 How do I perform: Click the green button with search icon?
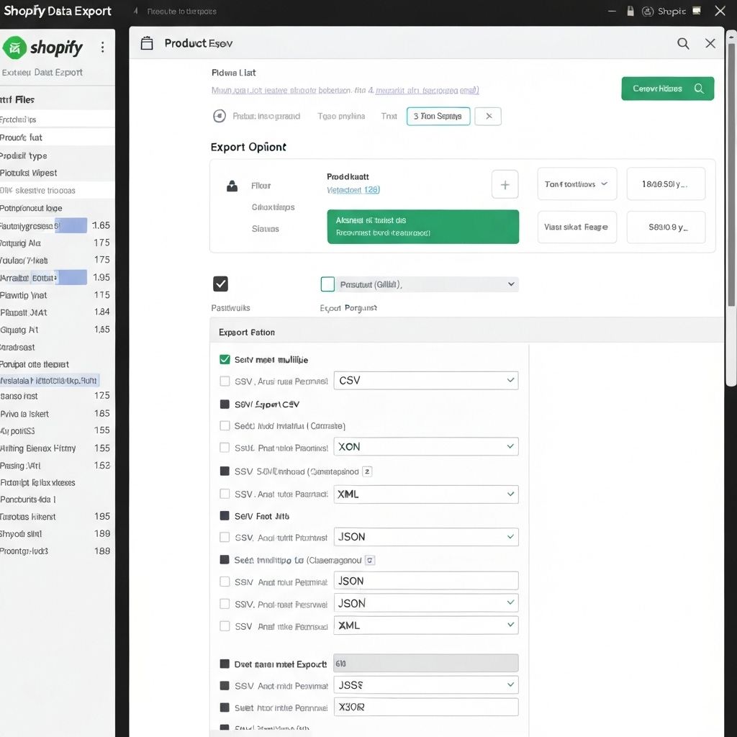click(x=667, y=89)
